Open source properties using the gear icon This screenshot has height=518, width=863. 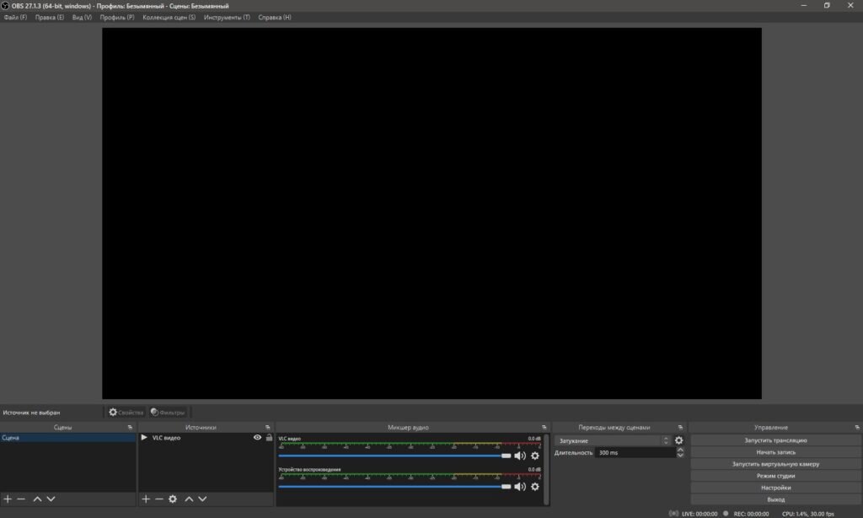click(173, 499)
